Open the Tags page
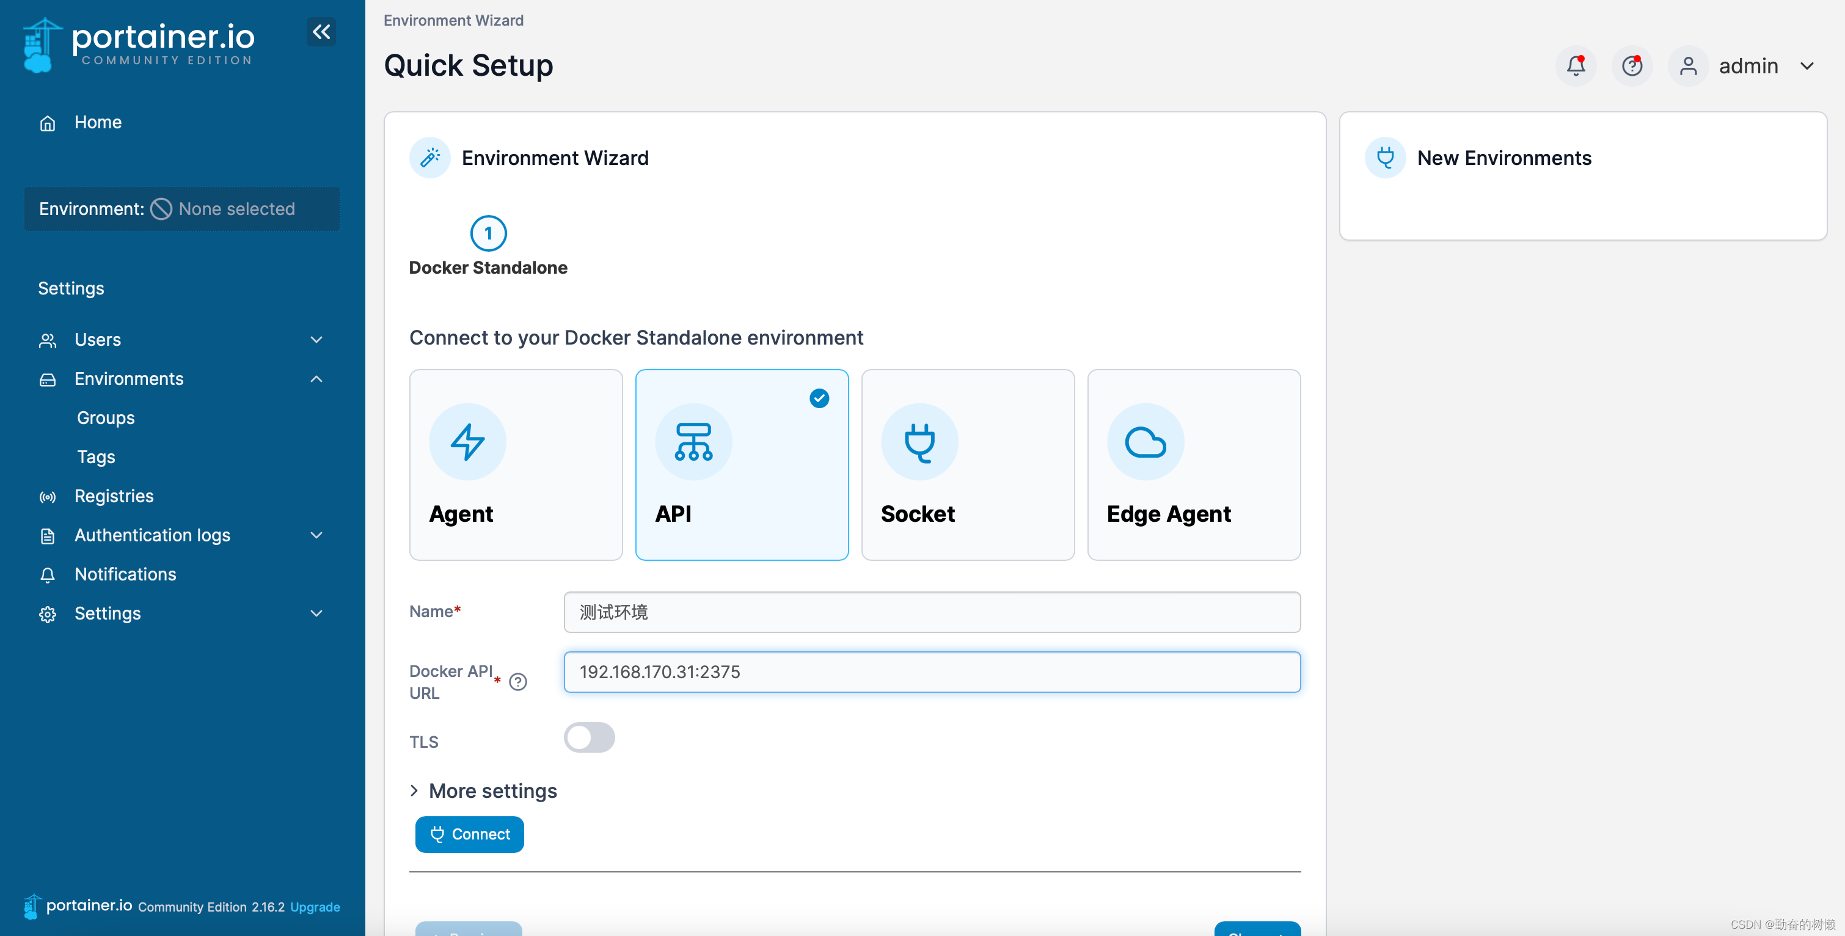The width and height of the screenshot is (1845, 936). pos(95,457)
